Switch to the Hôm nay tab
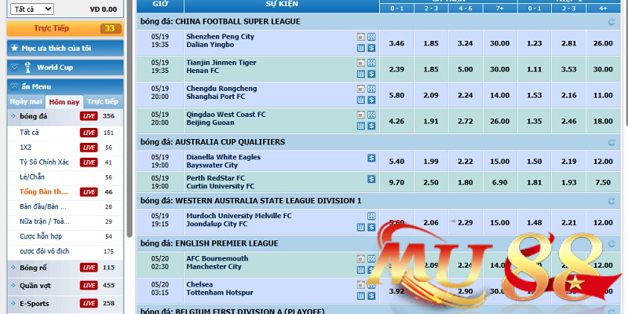 64,102
